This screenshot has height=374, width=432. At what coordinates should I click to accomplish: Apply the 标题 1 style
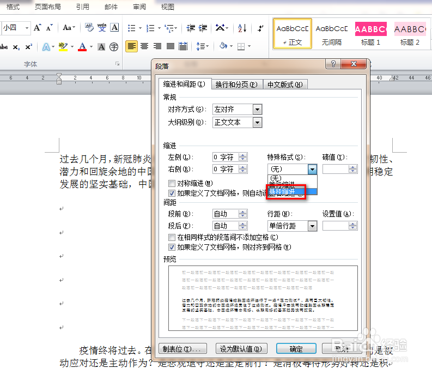(x=370, y=34)
